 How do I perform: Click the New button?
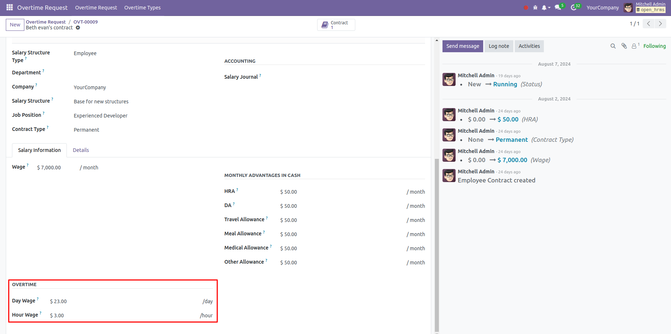[15, 25]
